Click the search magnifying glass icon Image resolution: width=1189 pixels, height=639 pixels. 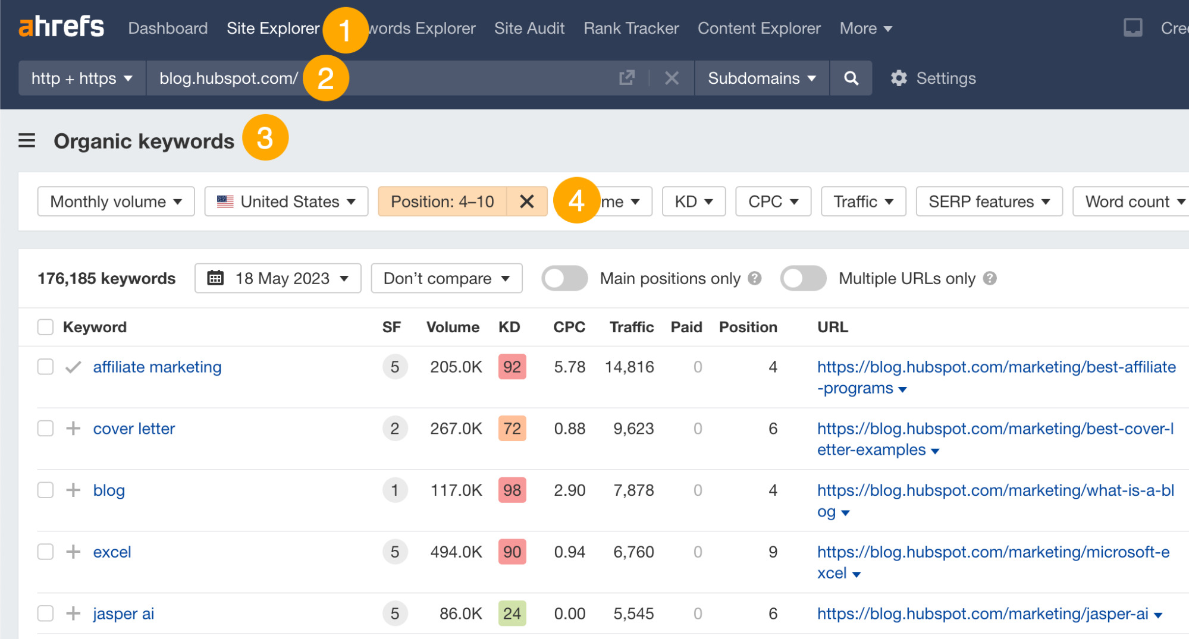(851, 78)
